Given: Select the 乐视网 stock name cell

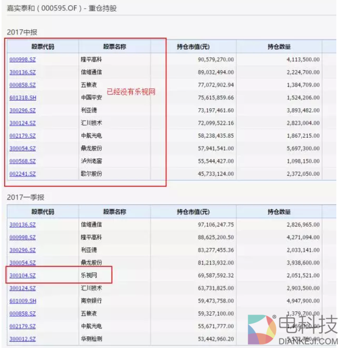Looking at the screenshot, I should click(x=89, y=275).
